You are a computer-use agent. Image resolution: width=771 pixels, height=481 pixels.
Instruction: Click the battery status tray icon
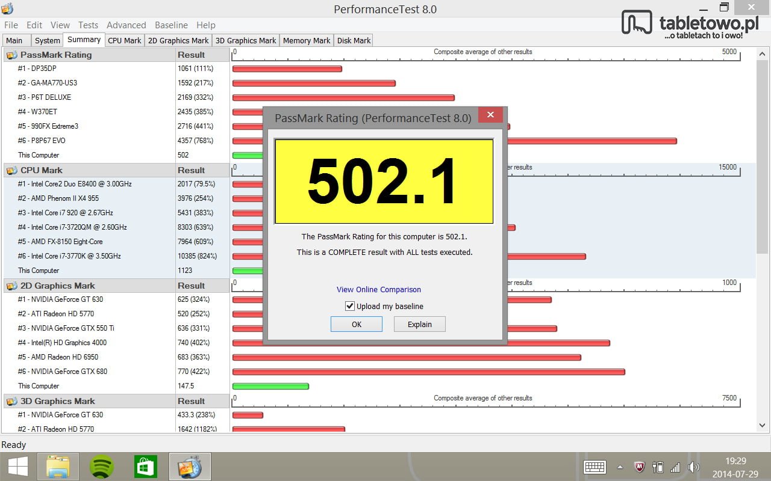(x=658, y=467)
